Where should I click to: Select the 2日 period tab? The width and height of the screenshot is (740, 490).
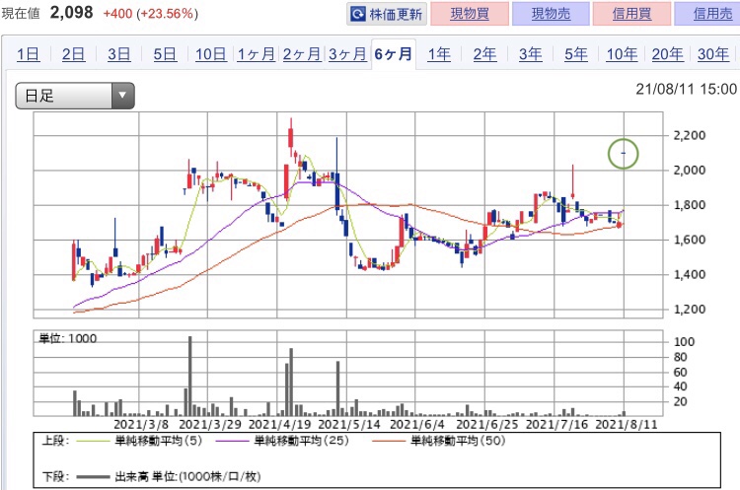73,54
